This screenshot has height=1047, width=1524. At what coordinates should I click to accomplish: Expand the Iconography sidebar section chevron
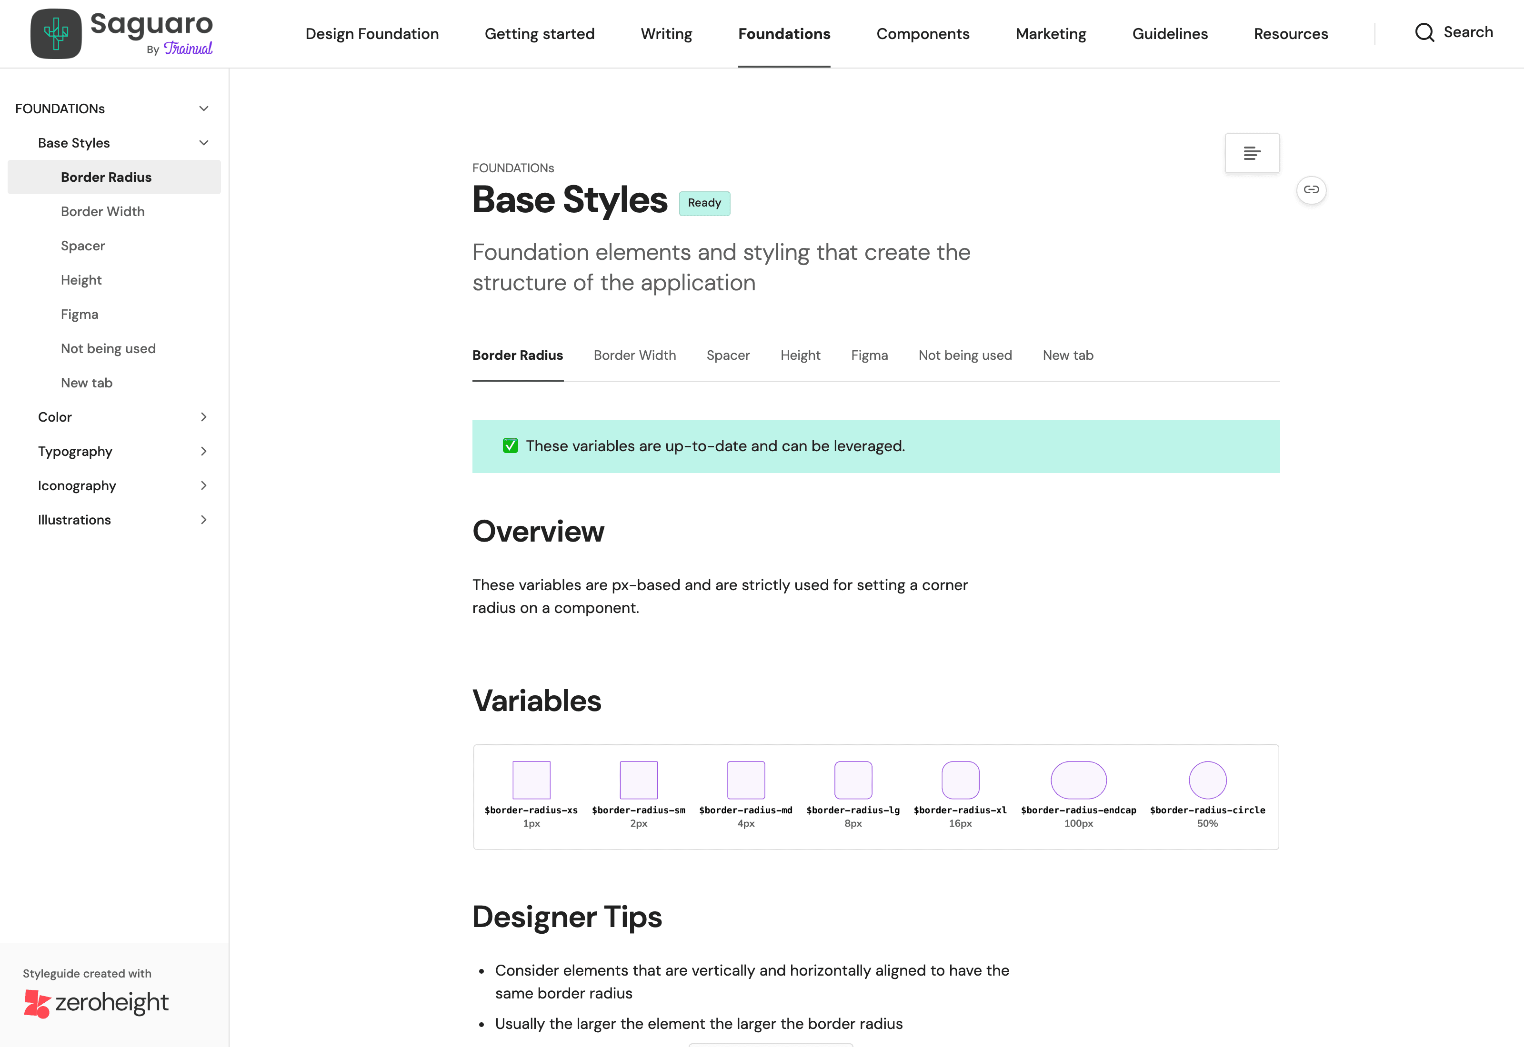[x=203, y=485]
